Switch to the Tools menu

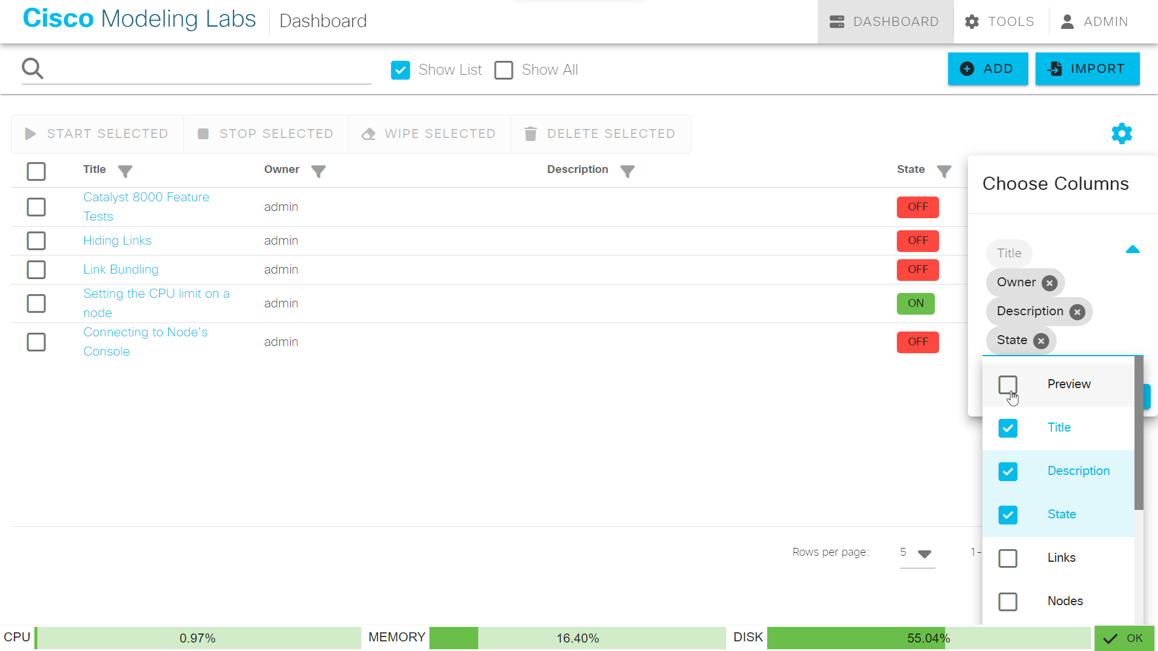pyautogui.click(x=999, y=21)
